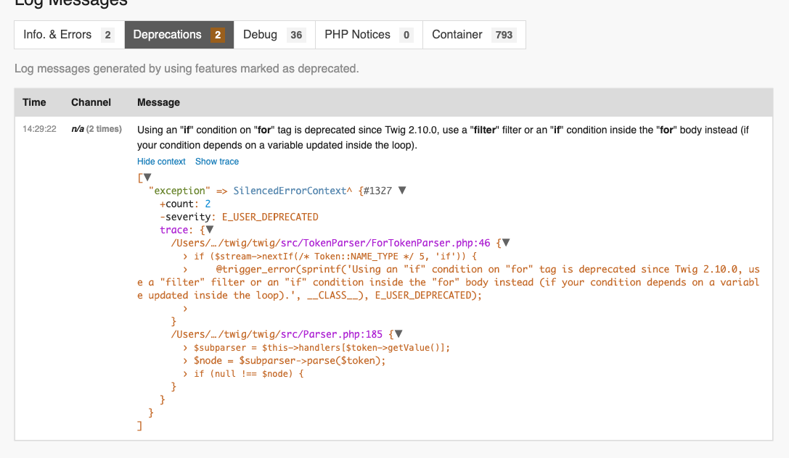Image resolution: width=789 pixels, height=458 pixels.
Task: Click the Container count badge 793
Action: (x=504, y=36)
